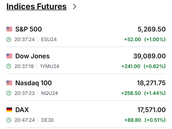Viewport: 172px width, 129px height.
Task: Open the Indices Futures heading link
Action: pyautogui.click(x=36, y=7)
